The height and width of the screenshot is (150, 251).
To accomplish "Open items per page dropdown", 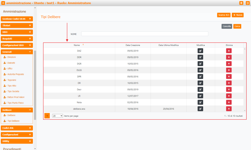I will coord(57,116).
